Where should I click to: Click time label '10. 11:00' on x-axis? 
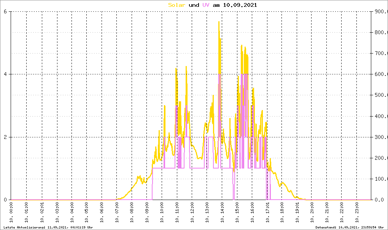tap(177, 212)
